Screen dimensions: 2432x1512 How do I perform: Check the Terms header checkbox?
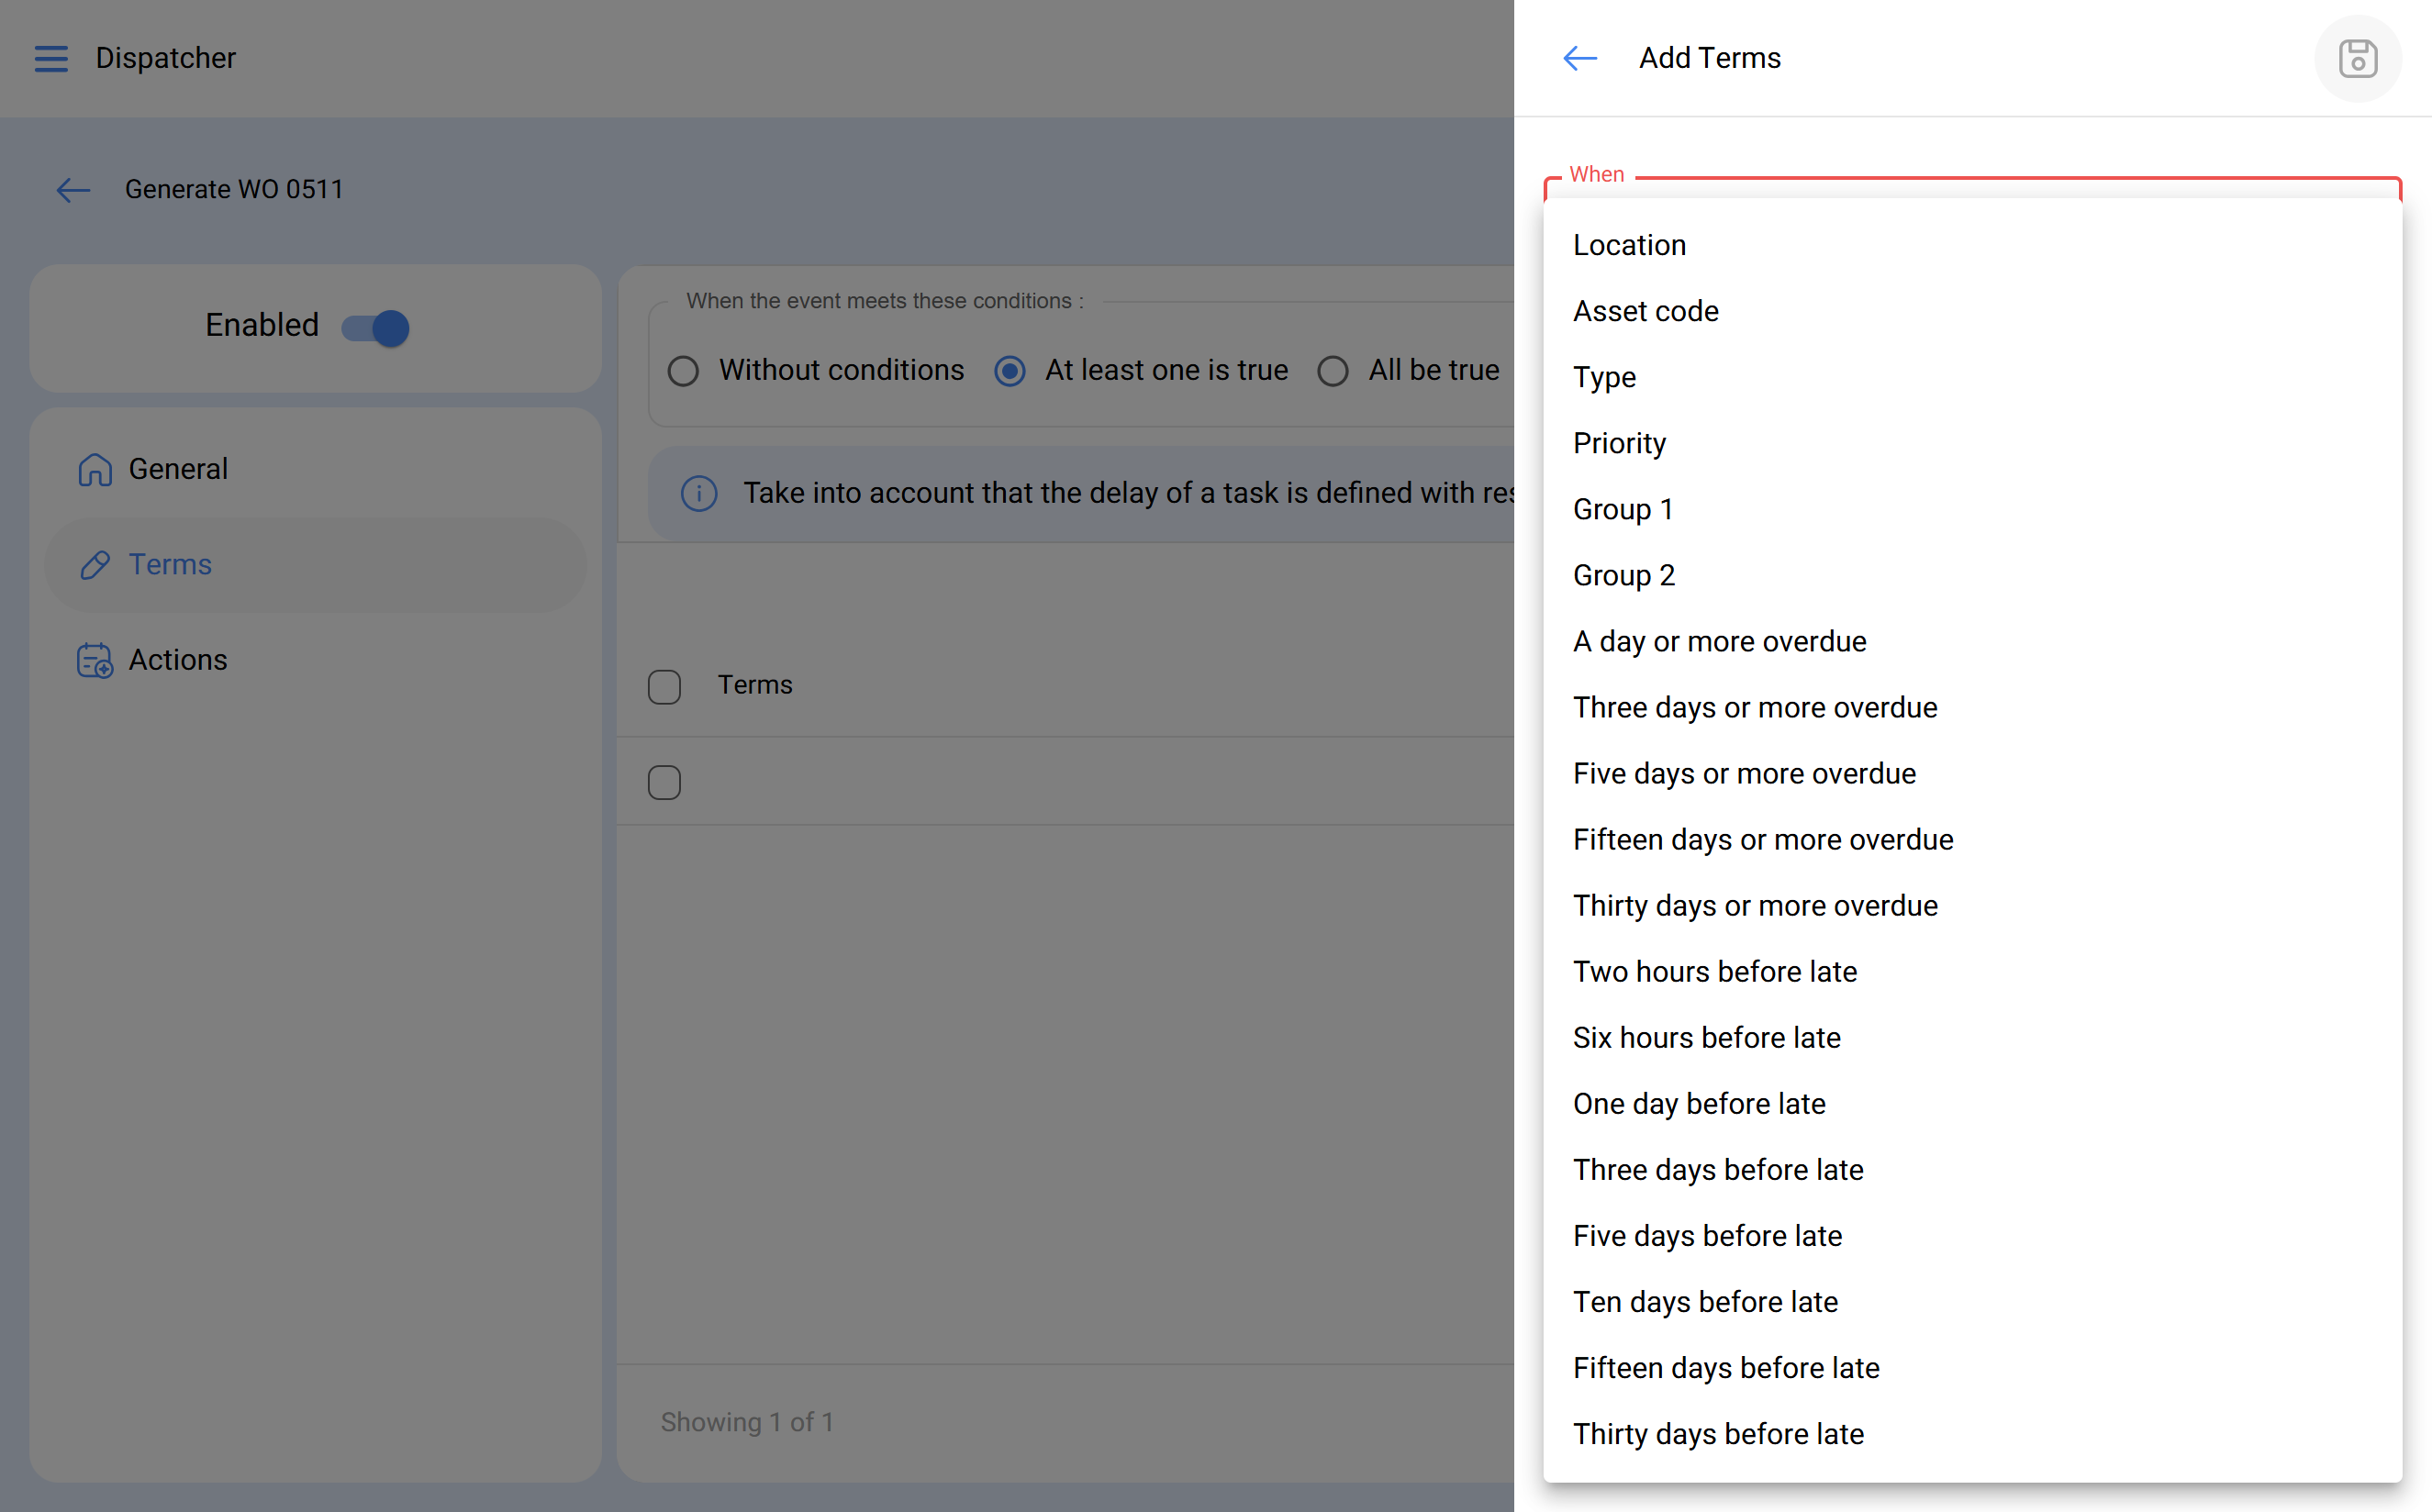664,686
